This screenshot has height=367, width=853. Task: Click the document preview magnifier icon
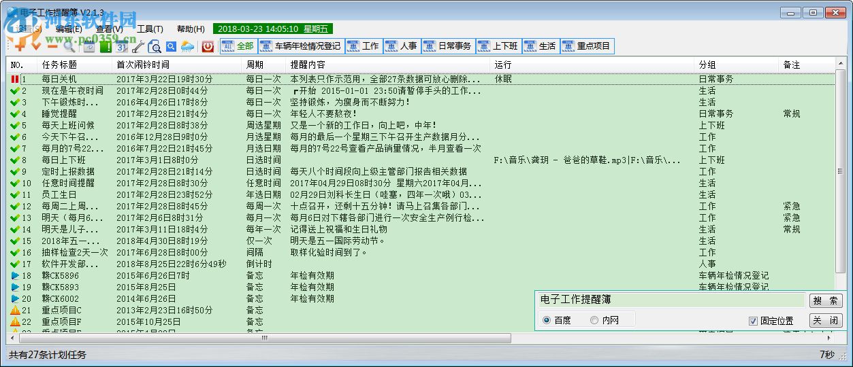[x=155, y=47]
